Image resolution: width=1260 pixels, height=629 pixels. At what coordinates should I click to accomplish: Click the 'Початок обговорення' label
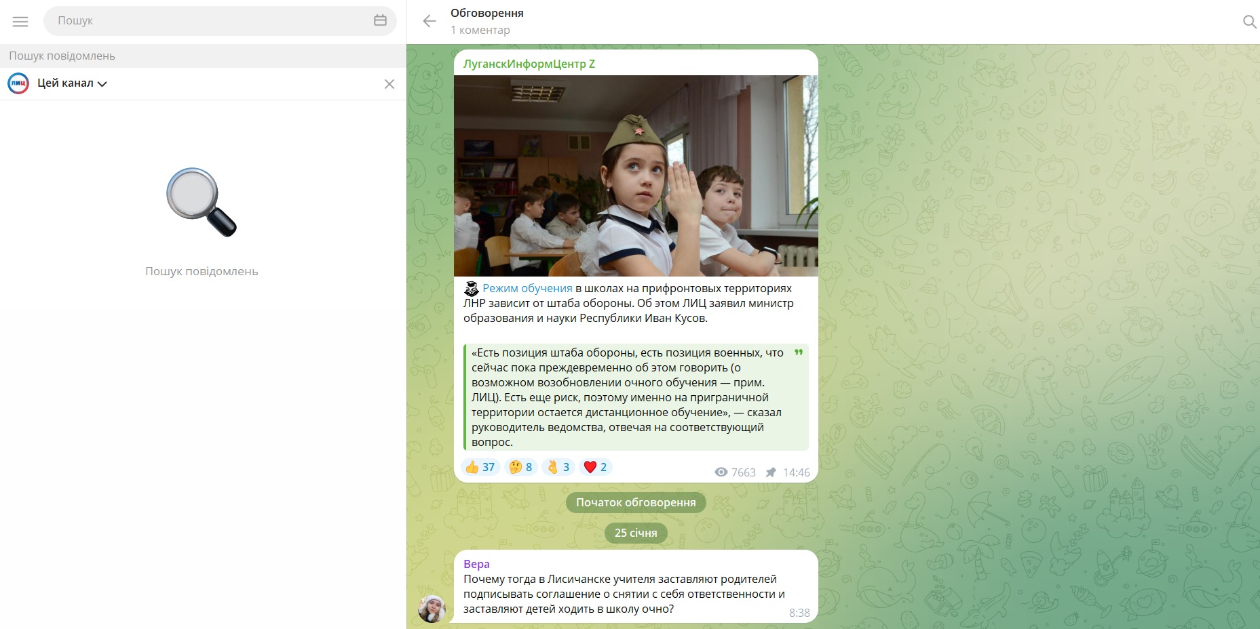click(636, 502)
